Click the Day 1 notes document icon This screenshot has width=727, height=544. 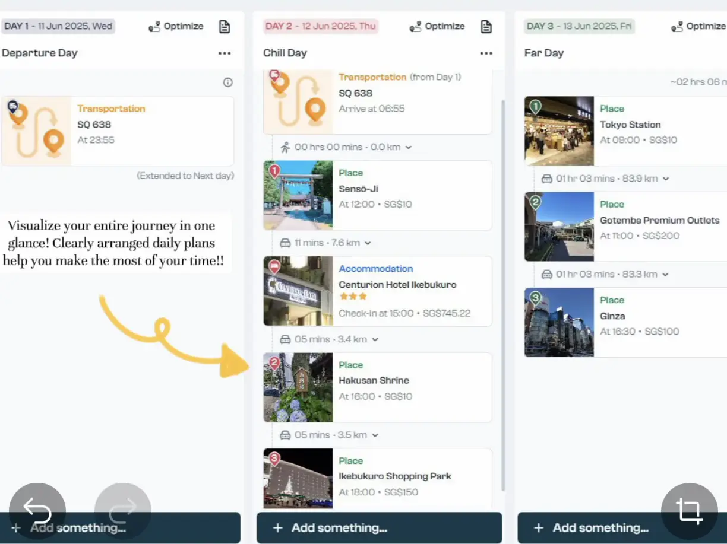click(225, 27)
